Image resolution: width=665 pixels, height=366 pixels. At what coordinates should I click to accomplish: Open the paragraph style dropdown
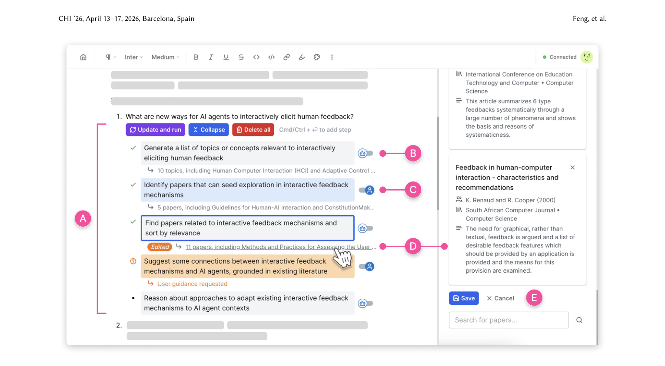point(110,57)
